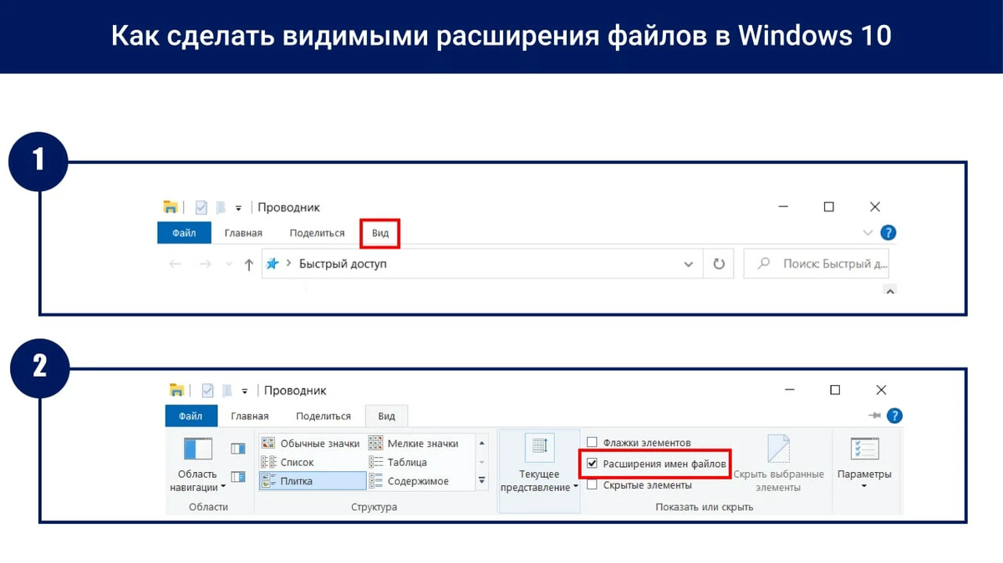1003x563 pixels.
Task: Expand the chevron before Быстрый доступ
Action: [288, 264]
